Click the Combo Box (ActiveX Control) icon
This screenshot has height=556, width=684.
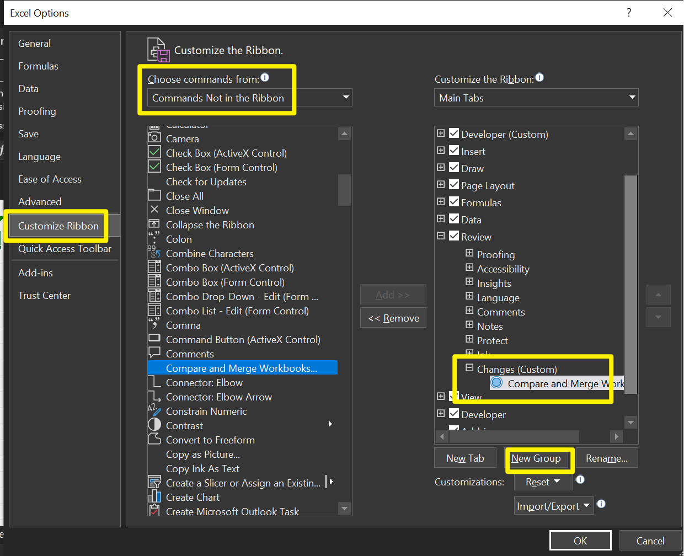click(154, 268)
